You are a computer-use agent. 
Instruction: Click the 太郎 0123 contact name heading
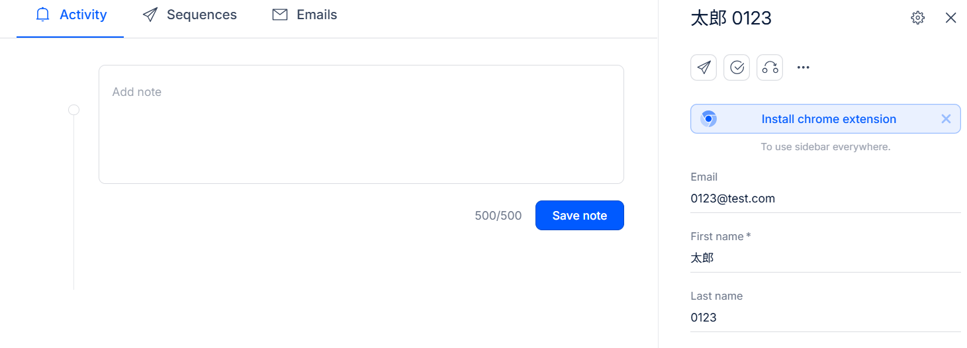click(731, 18)
